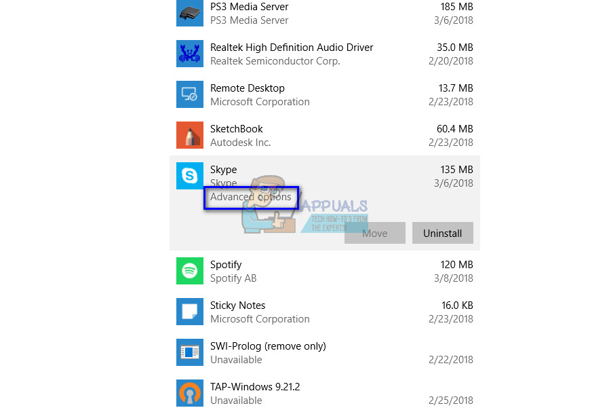Click the 2/20/2018 install date

point(451,61)
